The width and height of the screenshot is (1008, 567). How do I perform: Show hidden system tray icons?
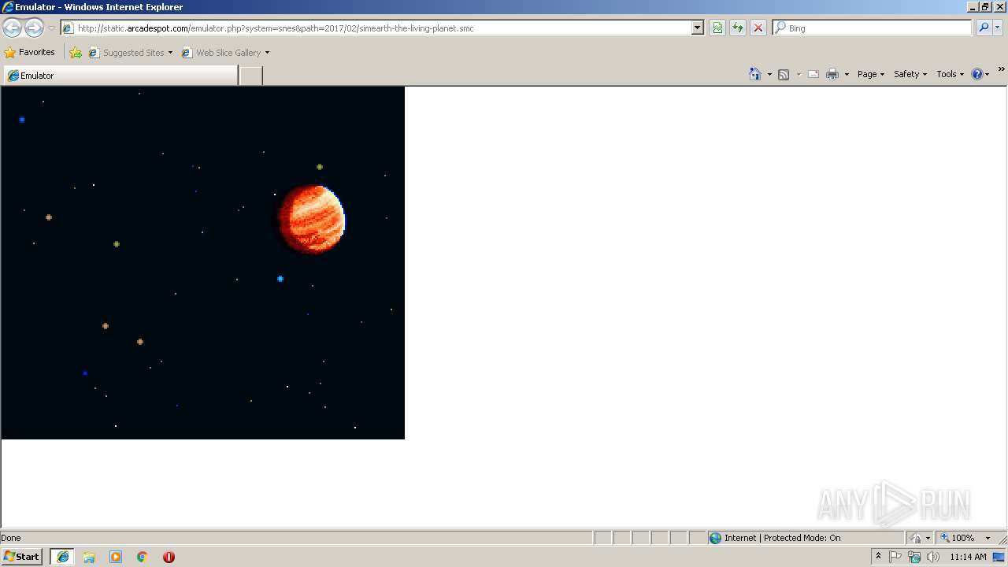click(x=878, y=557)
